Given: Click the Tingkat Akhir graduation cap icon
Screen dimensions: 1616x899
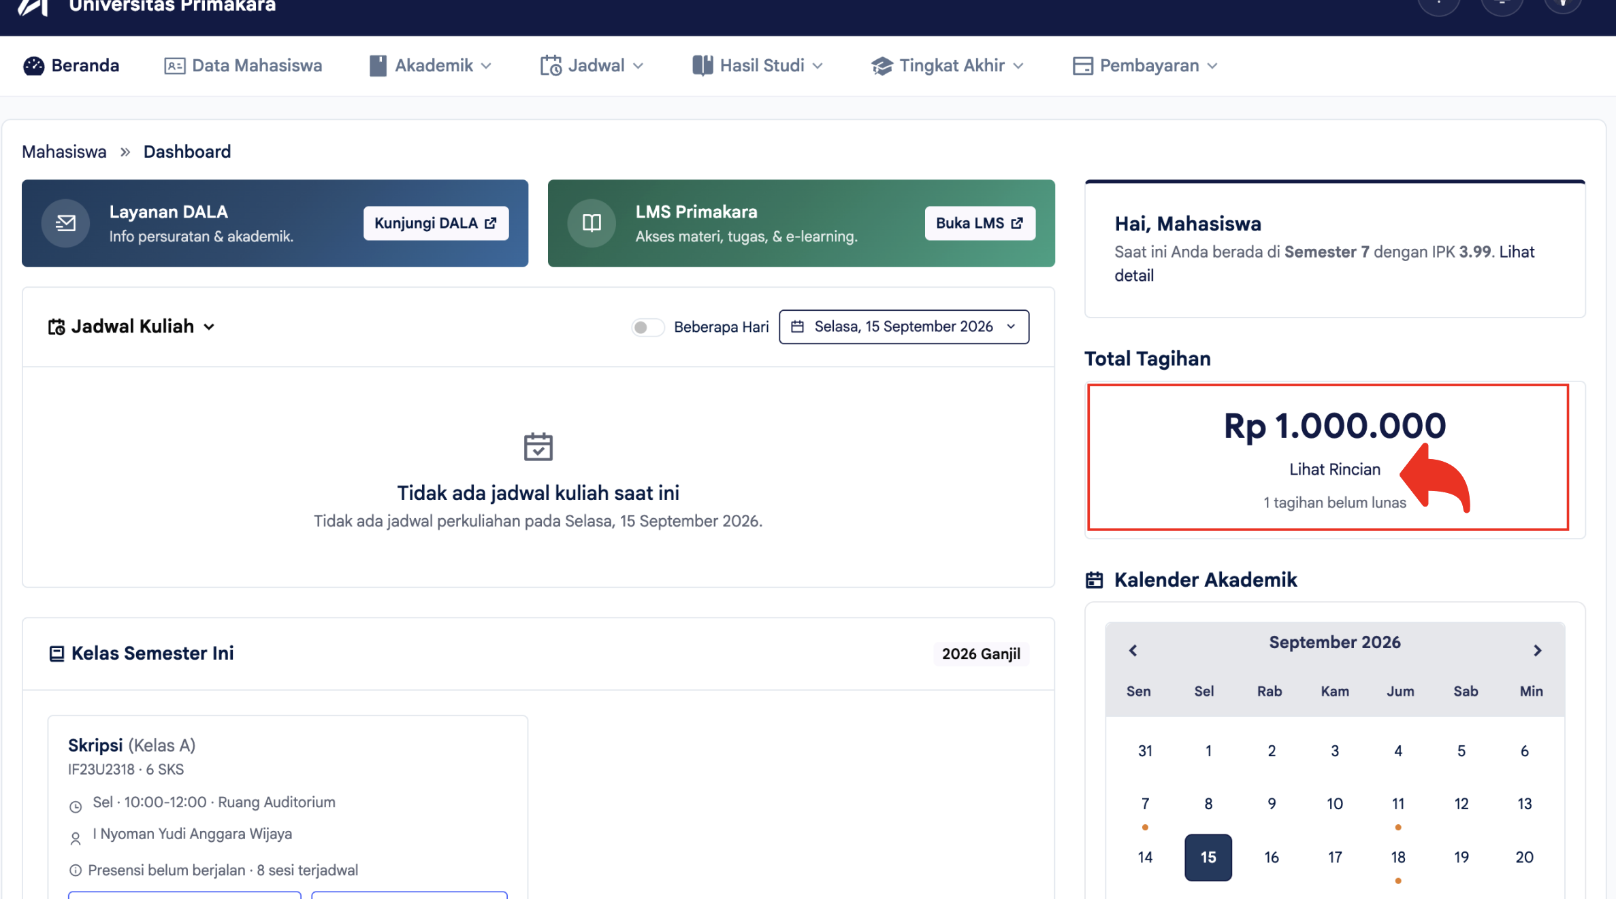Looking at the screenshot, I should (x=882, y=66).
